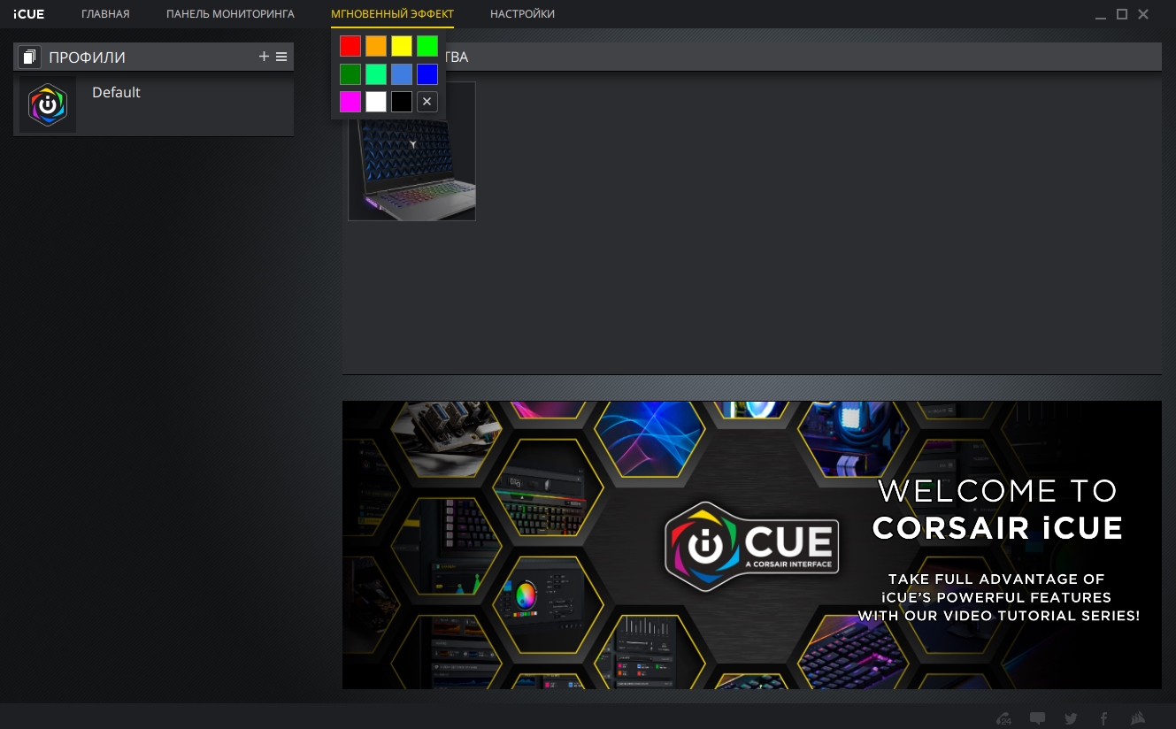The image size is (1176, 729).
Task: Close the iCUE window
Action: pyautogui.click(x=1143, y=14)
